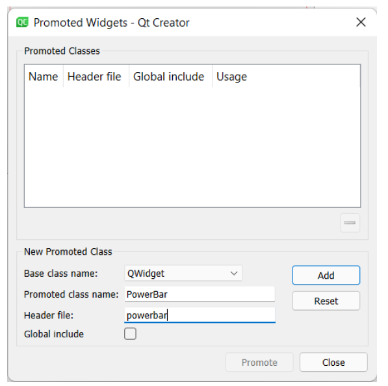Click the Add button

[326, 276]
